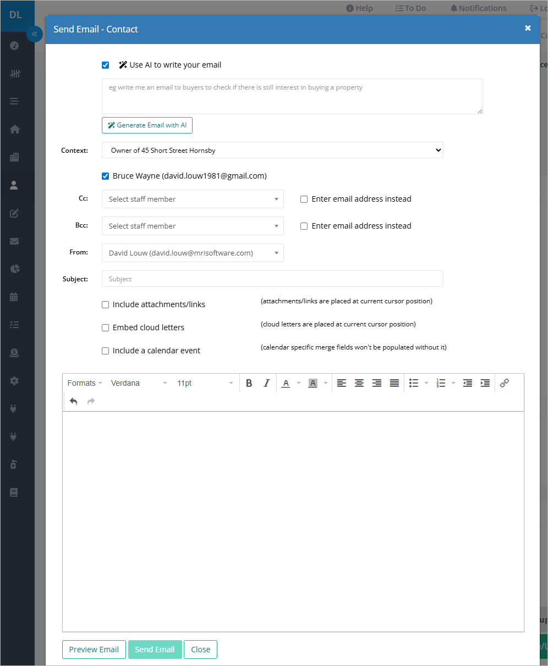Open Help in the top bar
Viewport: 548px width, 666px height.
tap(359, 8)
